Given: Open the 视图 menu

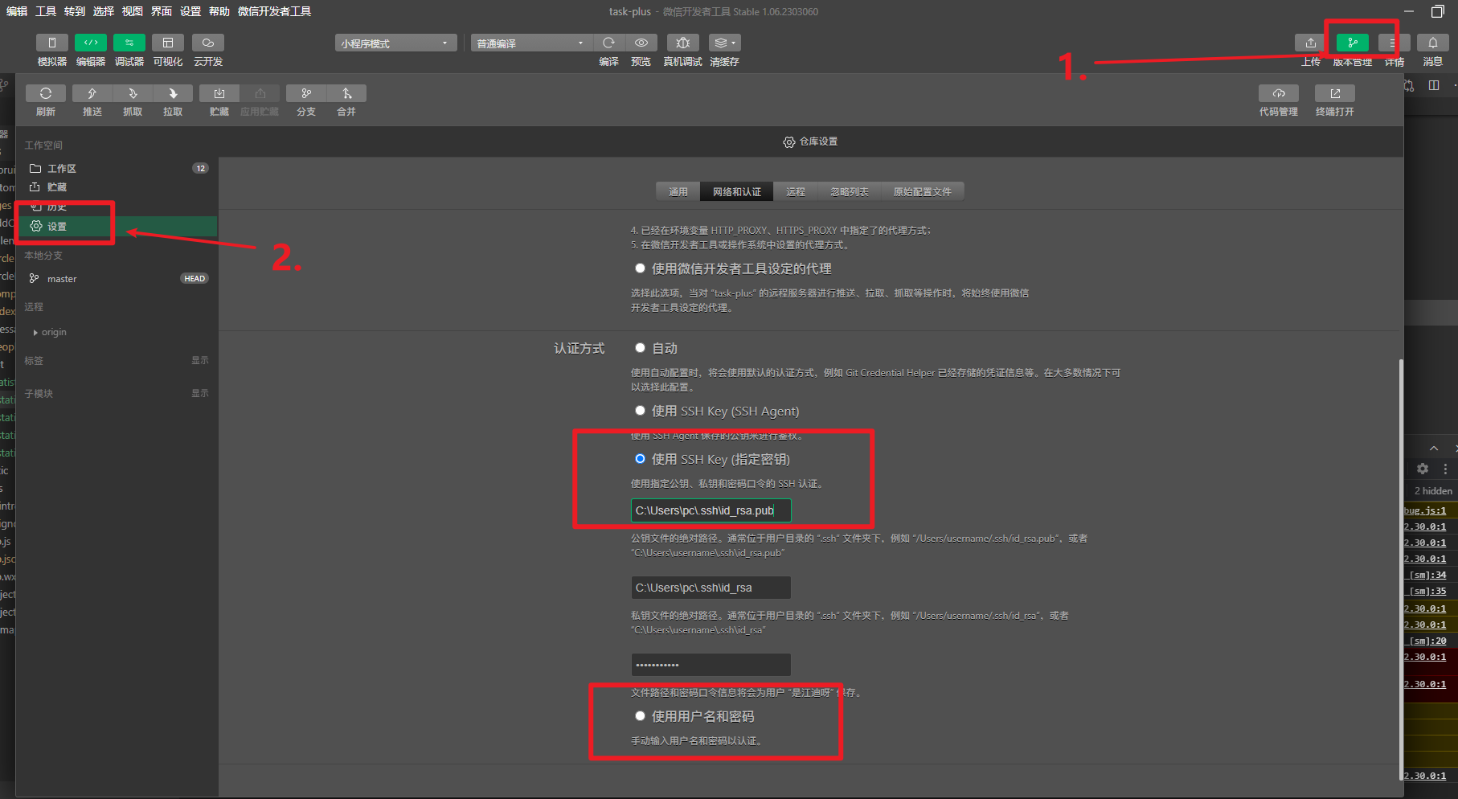Looking at the screenshot, I should (x=133, y=11).
